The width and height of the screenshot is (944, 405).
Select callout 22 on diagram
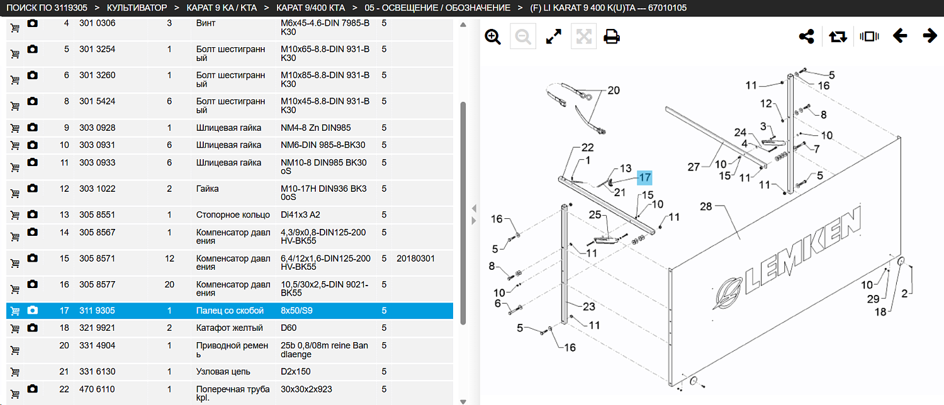coord(587,148)
